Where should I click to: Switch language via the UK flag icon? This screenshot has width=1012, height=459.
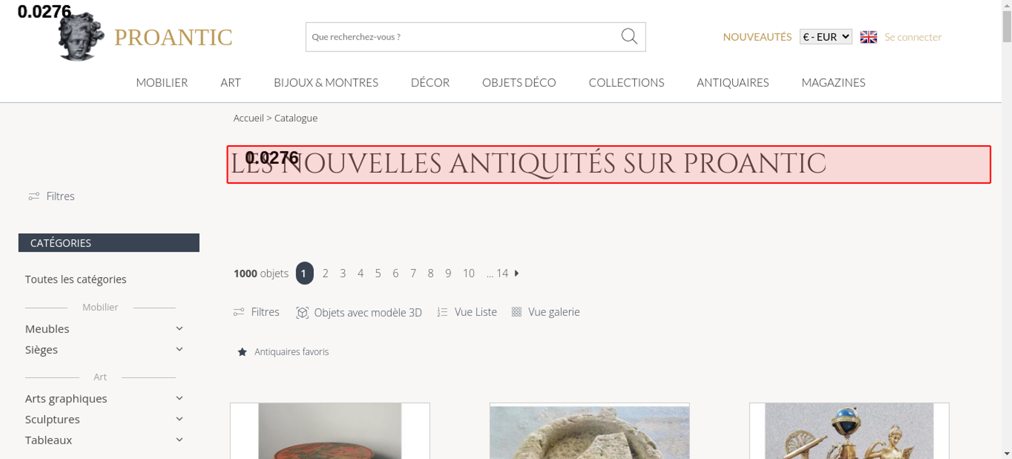(x=868, y=37)
